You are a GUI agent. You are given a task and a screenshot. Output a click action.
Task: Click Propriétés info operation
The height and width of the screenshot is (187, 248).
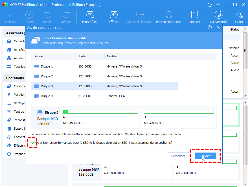click(16, 154)
